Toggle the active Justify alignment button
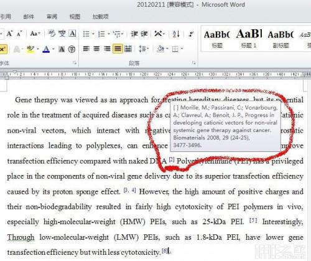311x261 pixels. coord(118,49)
